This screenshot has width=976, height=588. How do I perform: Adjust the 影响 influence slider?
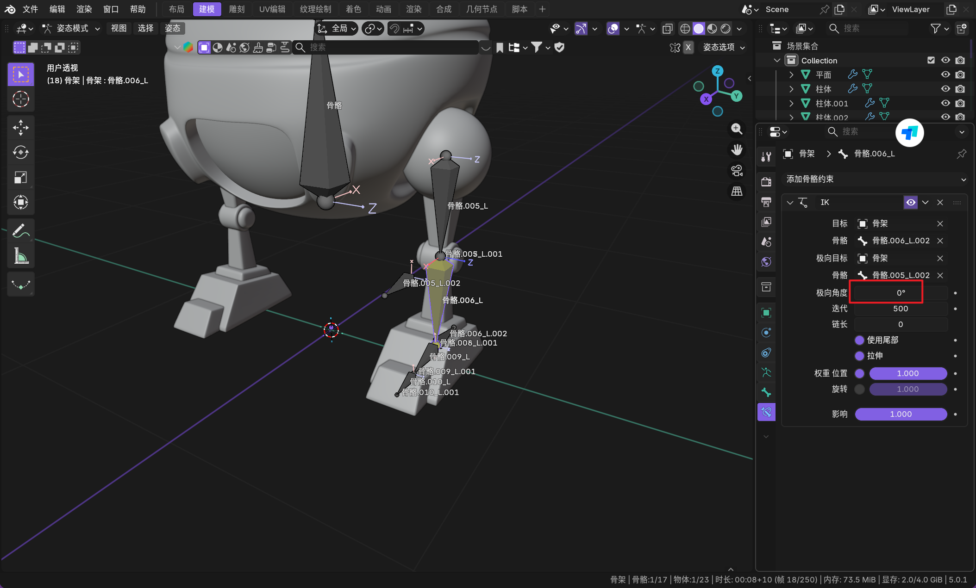point(901,414)
